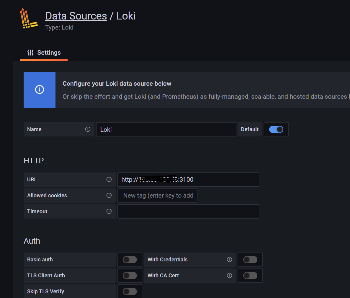Click the URL field info icon
Viewport: 350px width, 298px height.
109,180
